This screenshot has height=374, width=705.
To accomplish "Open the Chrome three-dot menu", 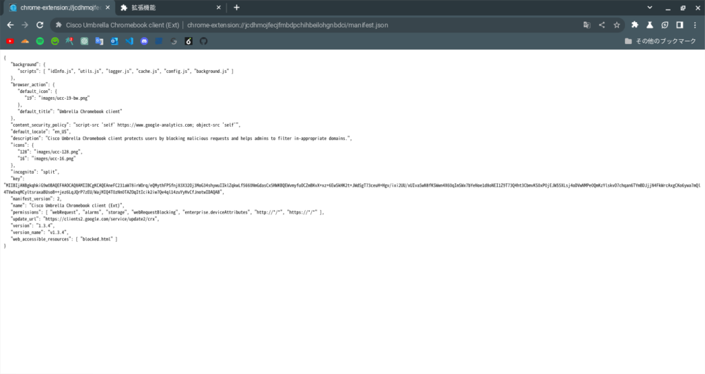I will tap(695, 25).
